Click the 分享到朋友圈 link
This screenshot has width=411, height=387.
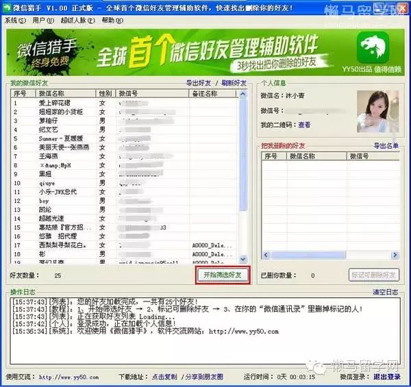[205, 377]
